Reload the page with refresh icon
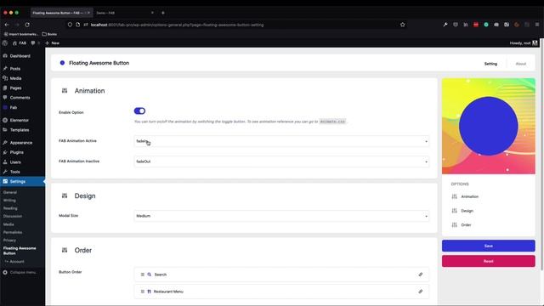 tap(27, 25)
